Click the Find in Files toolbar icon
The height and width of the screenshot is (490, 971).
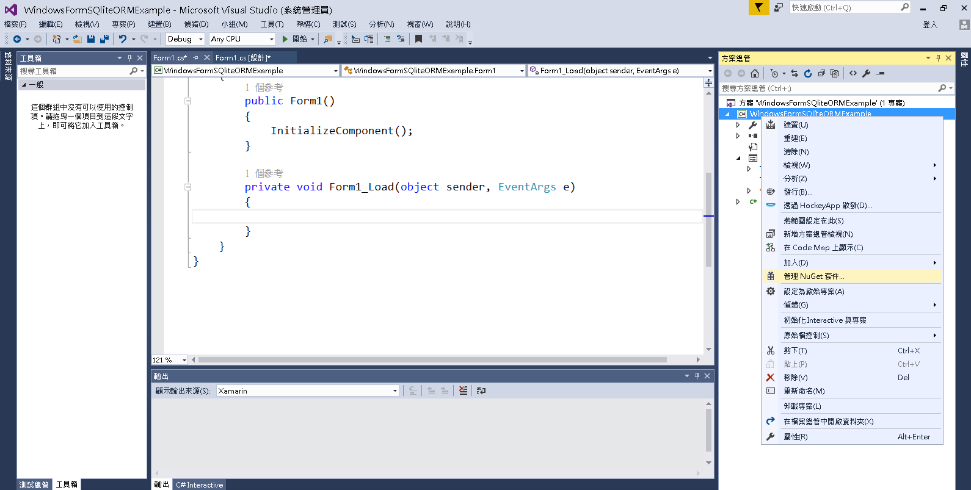point(328,39)
